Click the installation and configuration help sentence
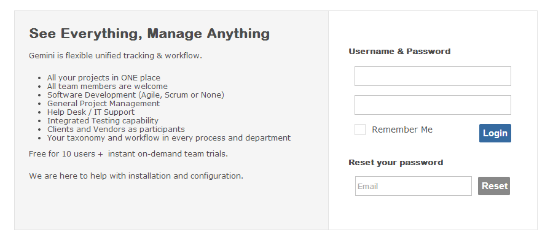This screenshot has height=248, width=553. pyautogui.click(x=136, y=176)
